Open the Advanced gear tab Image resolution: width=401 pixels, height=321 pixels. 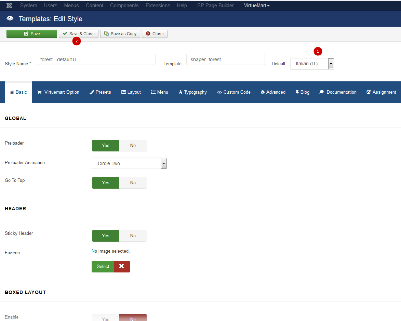coord(273,92)
